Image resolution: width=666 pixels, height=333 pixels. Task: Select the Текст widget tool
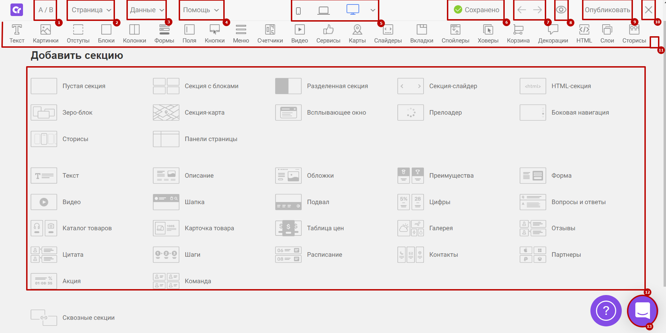[17, 34]
